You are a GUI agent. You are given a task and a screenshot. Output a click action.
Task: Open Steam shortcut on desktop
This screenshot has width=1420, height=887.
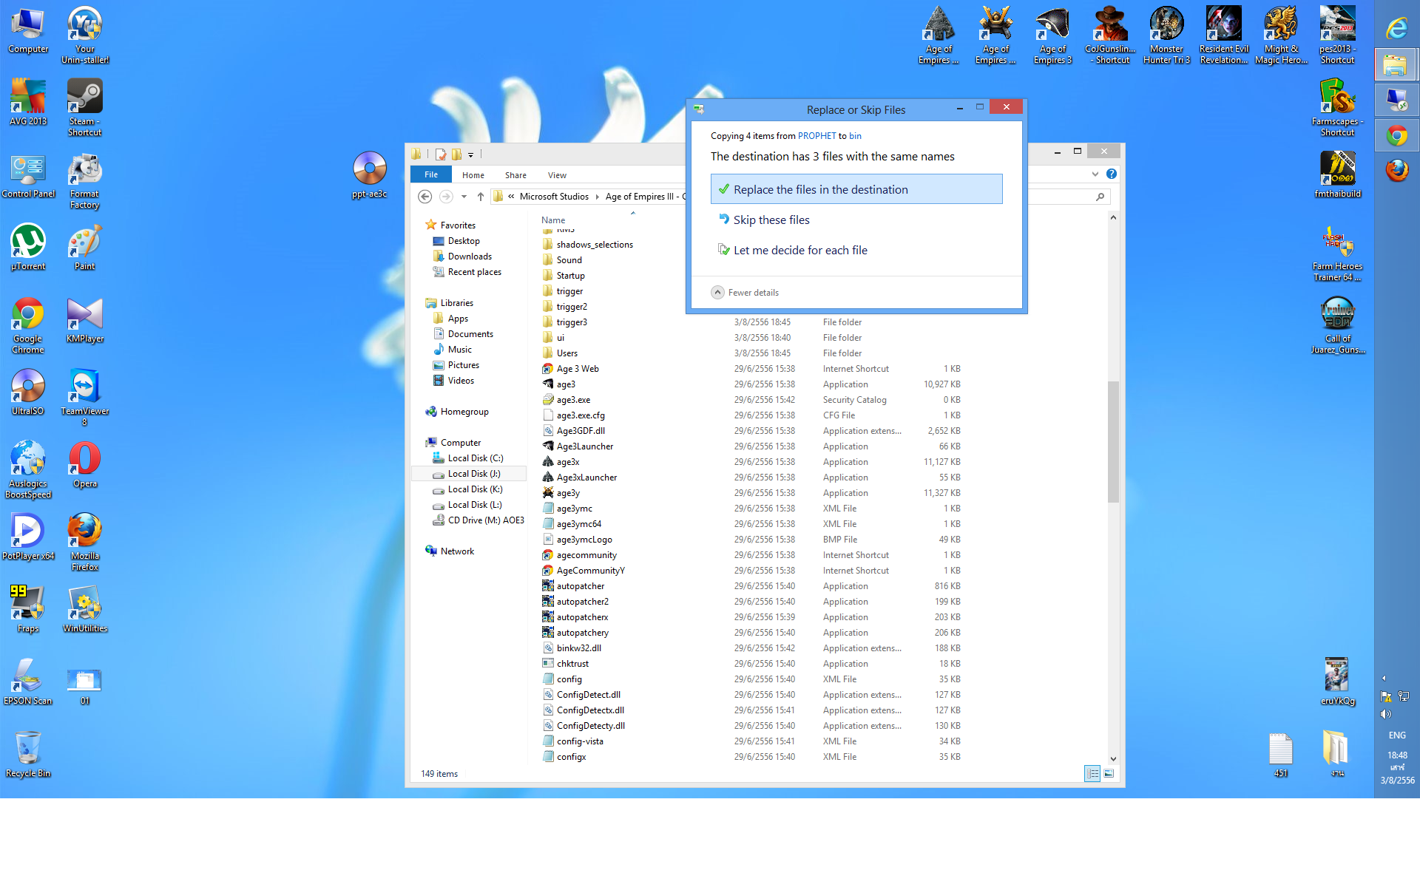click(84, 107)
